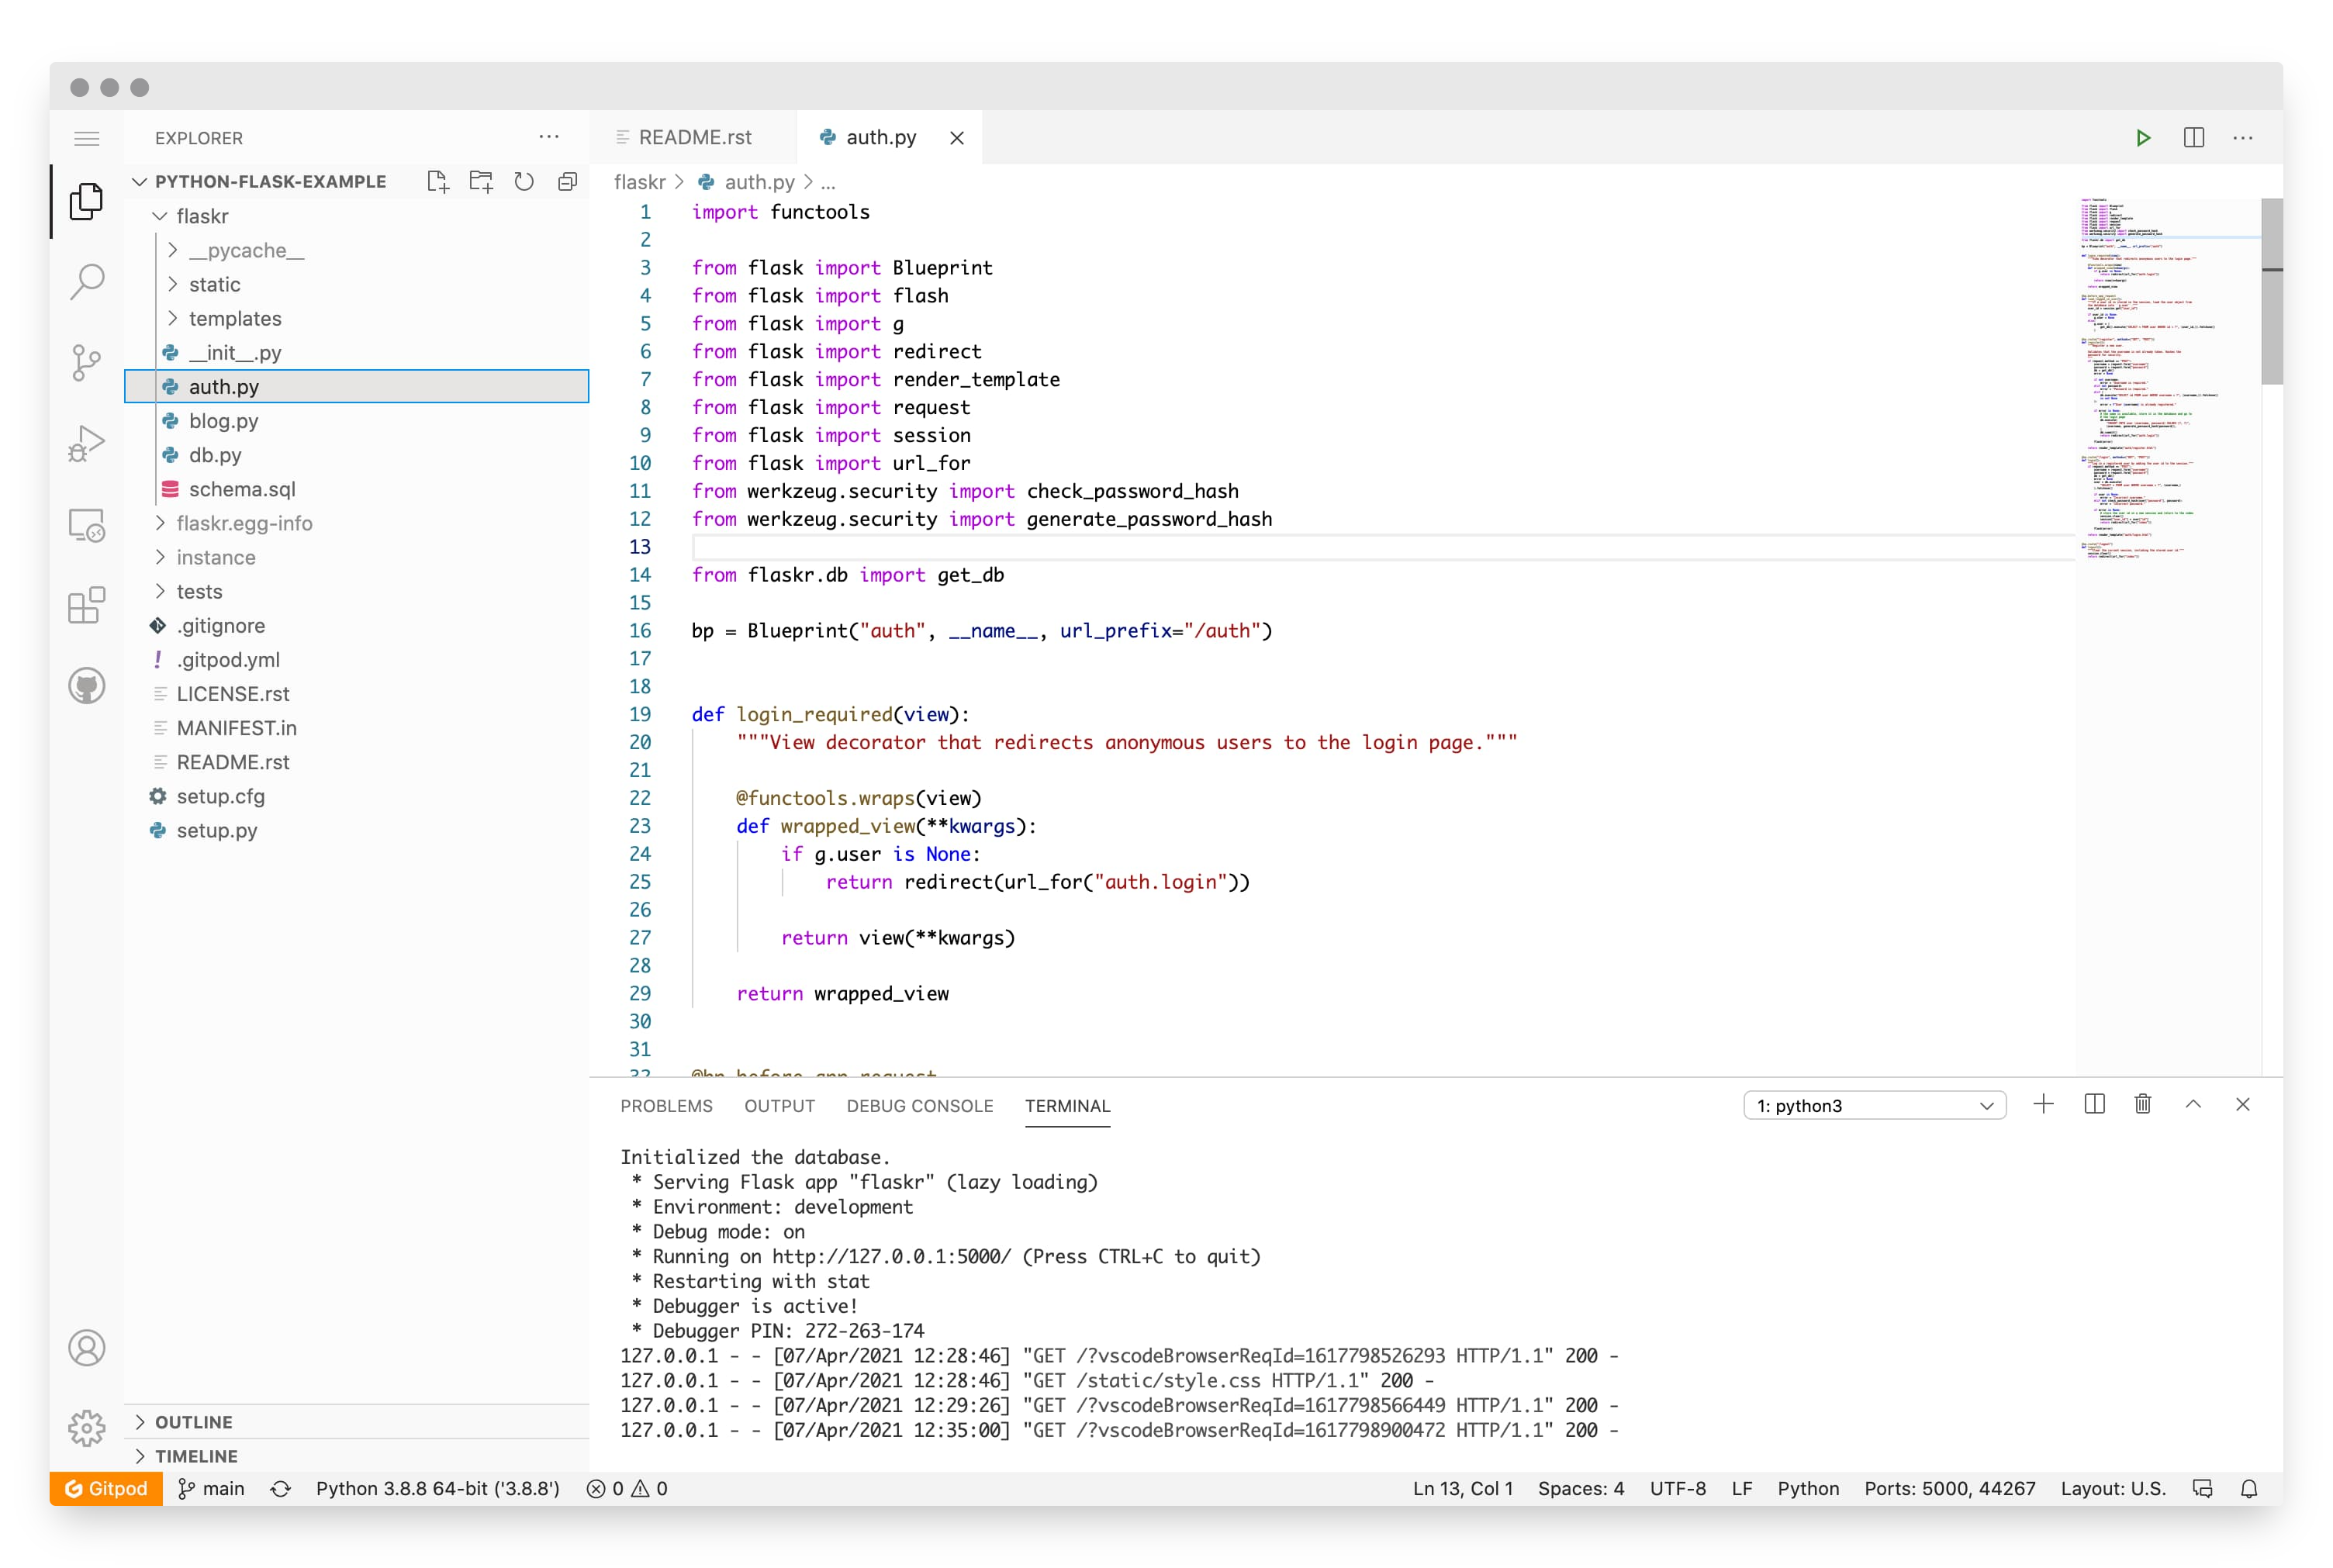Viewport: 2333px width, 1568px height.
Task: Open the Manage settings gear
Action: point(87,1428)
